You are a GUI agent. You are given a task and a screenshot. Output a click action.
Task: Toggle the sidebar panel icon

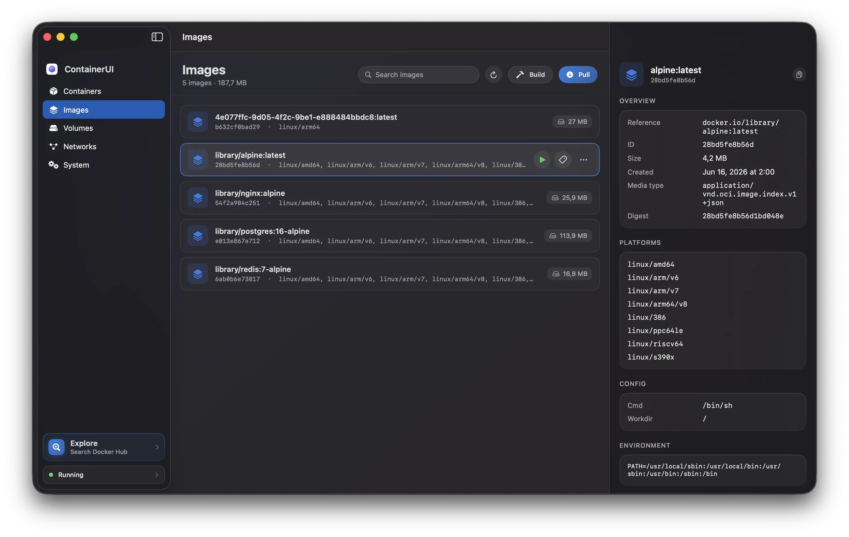pos(157,37)
